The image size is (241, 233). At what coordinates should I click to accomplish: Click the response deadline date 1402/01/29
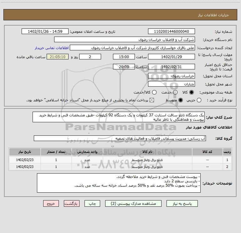[x=172, y=57]
